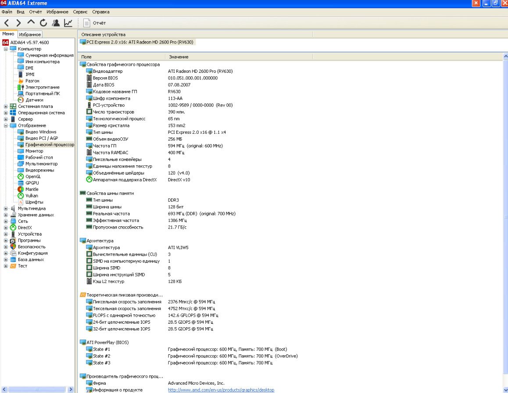The height and width of the screenshot is (393, 508).
Task: Expand the Сеть branch
Action: point(6,222)
